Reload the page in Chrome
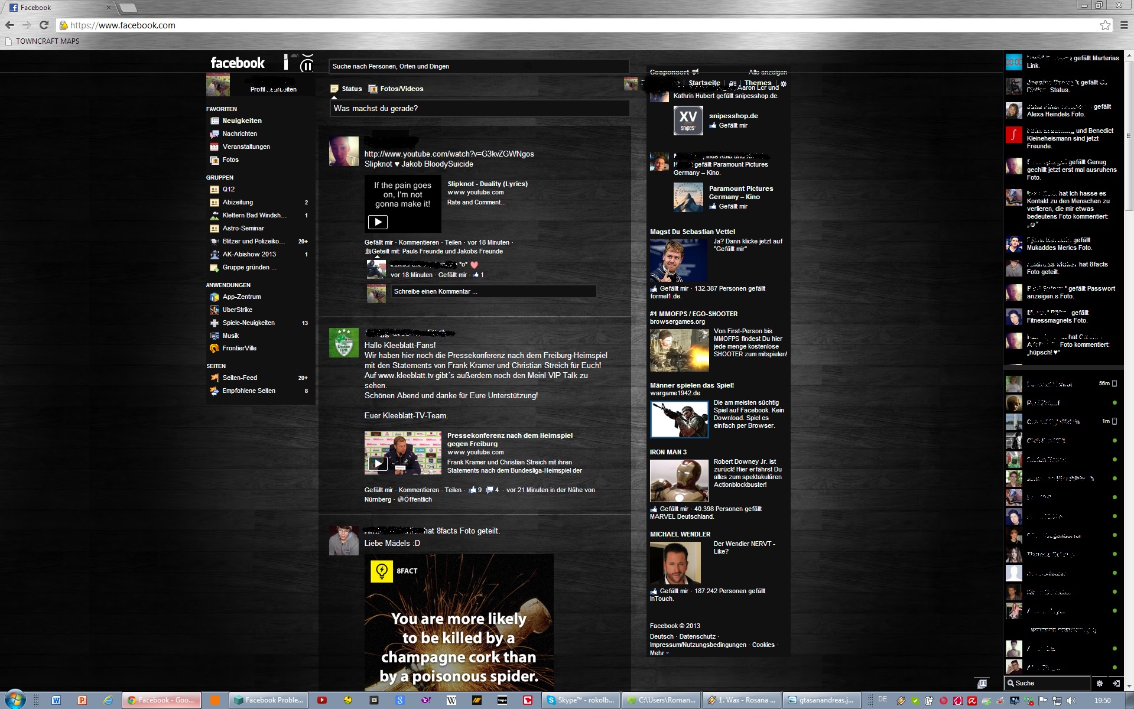Image resolution: width=1134 pixels, height=709 pixels. pos(44,25)
